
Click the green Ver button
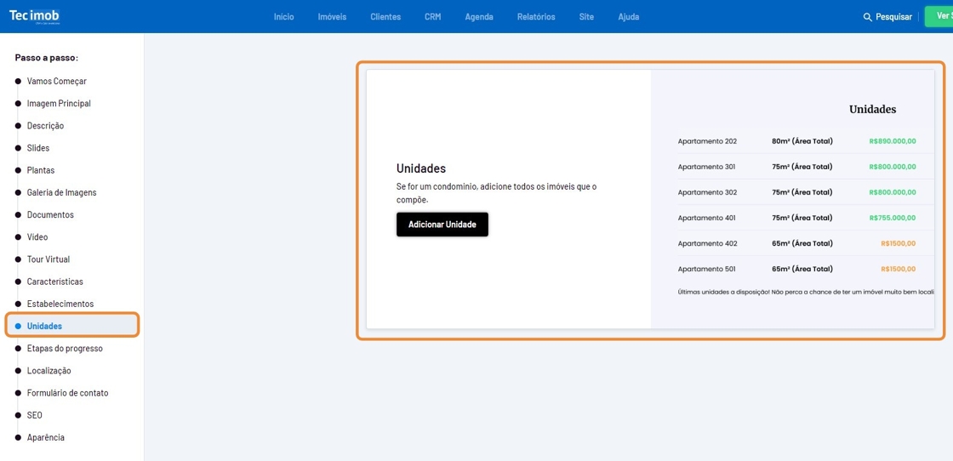(x=939, y=16)
